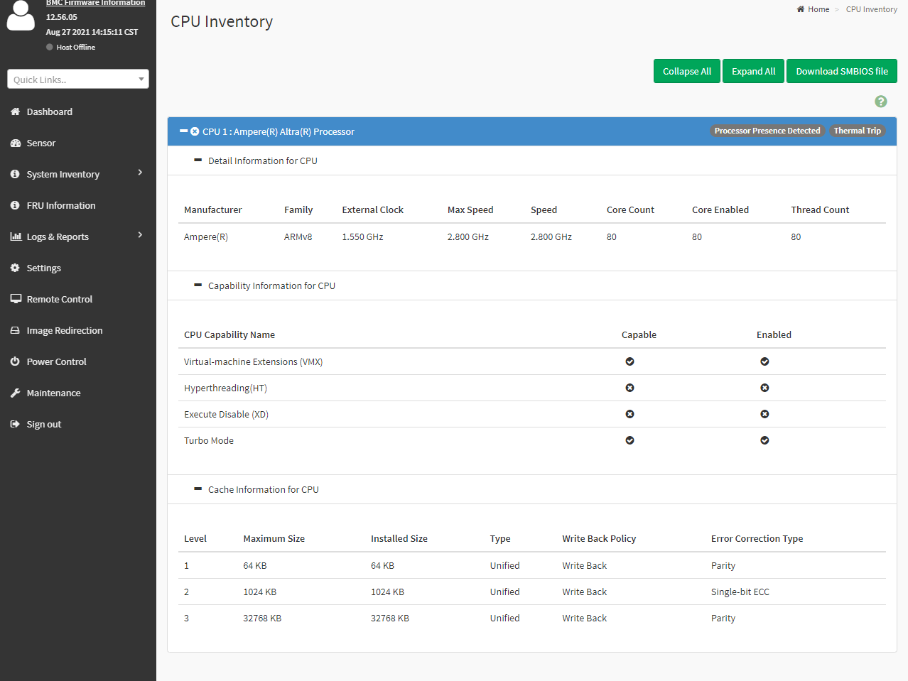Expand System Inventory submenu chevron
Image resolution: width=908 pixels, height=681 pixels.
[140, 173]
